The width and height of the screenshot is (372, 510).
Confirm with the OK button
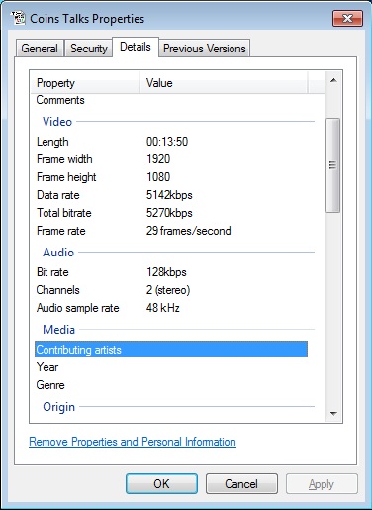161,484
